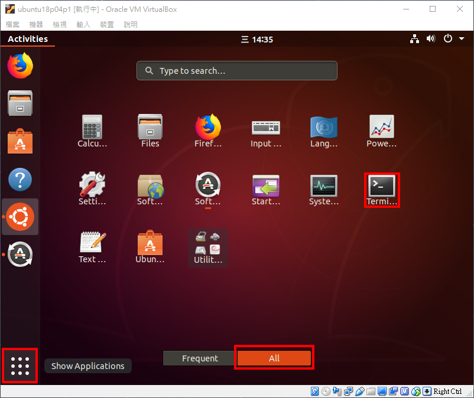
Task: Click the Right Ctrl host key indicator
Action: 447,392
